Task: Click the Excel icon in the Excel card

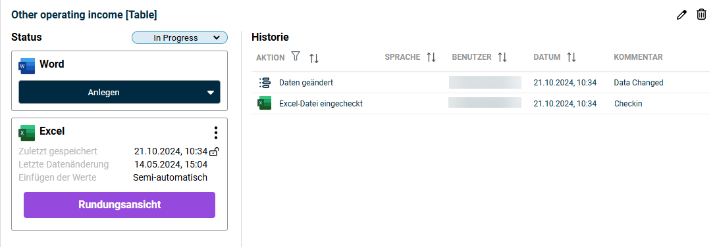Action: pos(26,133)
